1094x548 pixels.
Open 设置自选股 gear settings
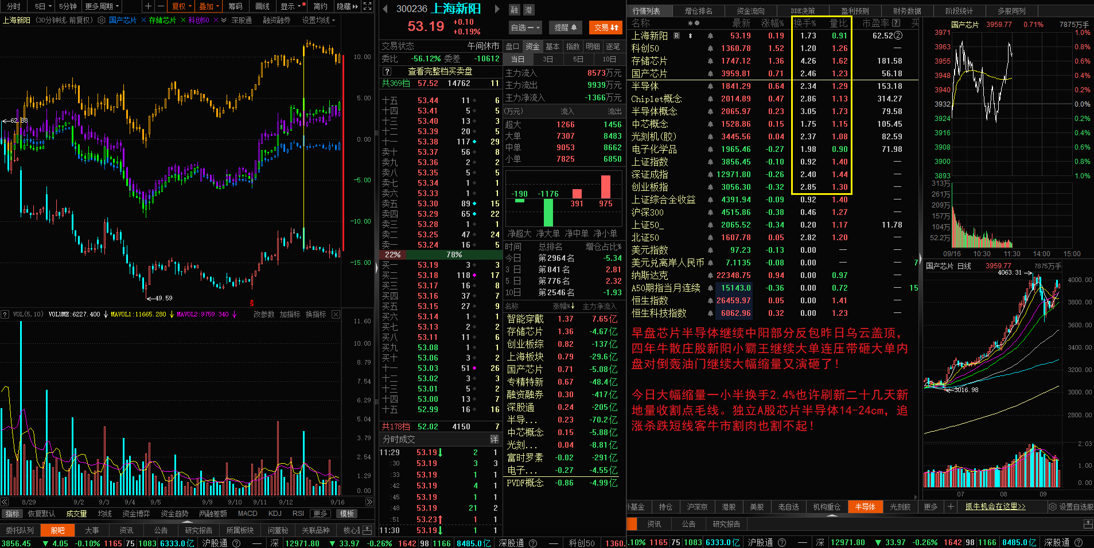[x=1070, y=507]
